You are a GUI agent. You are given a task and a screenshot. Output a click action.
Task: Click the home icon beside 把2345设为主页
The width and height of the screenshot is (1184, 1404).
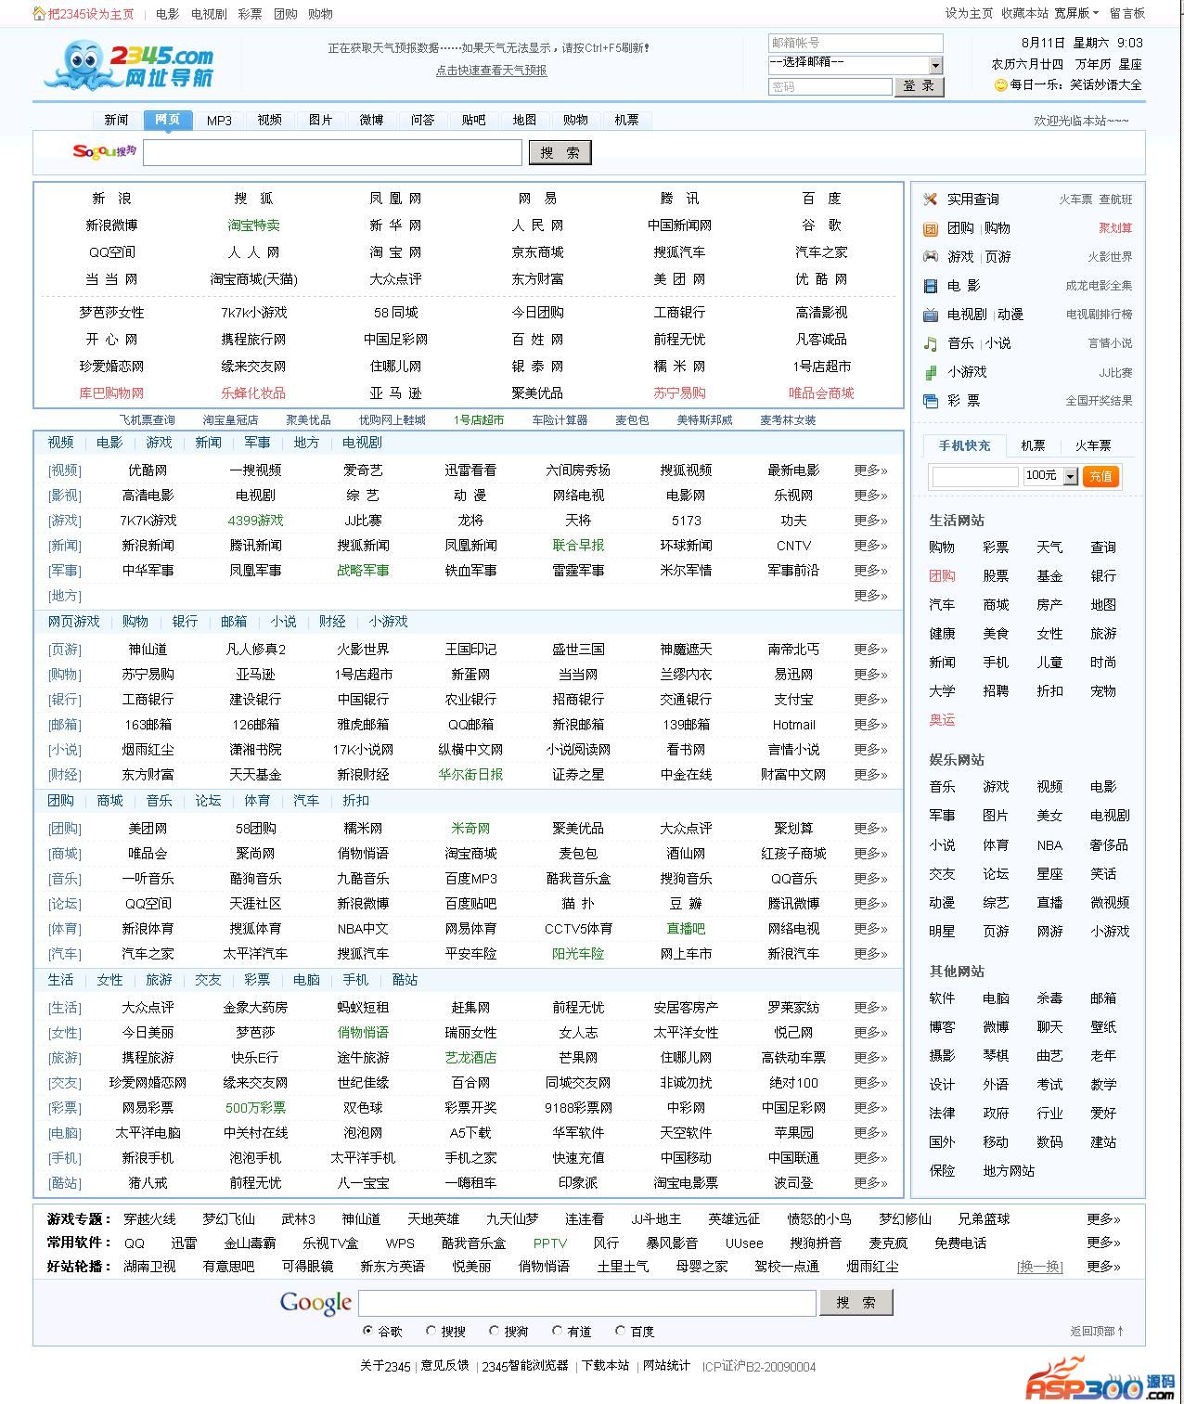pyautogui.click(x=39, y=14)
